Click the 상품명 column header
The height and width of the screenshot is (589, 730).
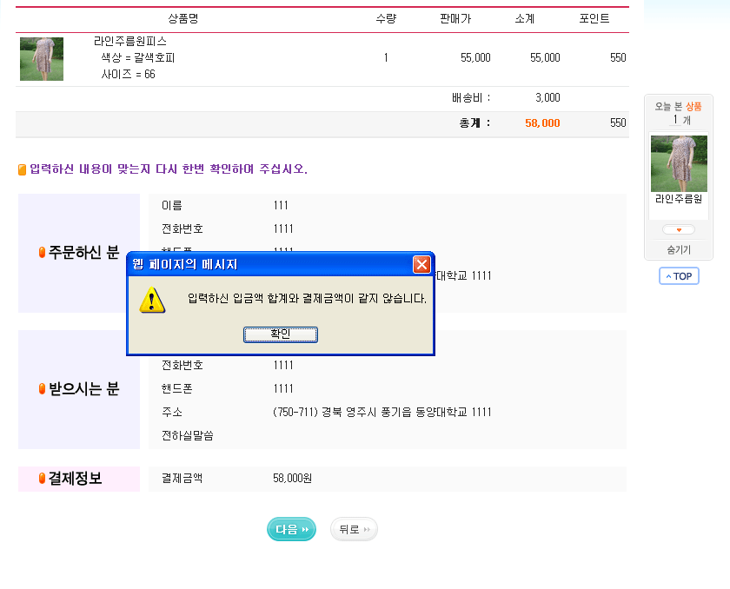[x=189, y=18]
